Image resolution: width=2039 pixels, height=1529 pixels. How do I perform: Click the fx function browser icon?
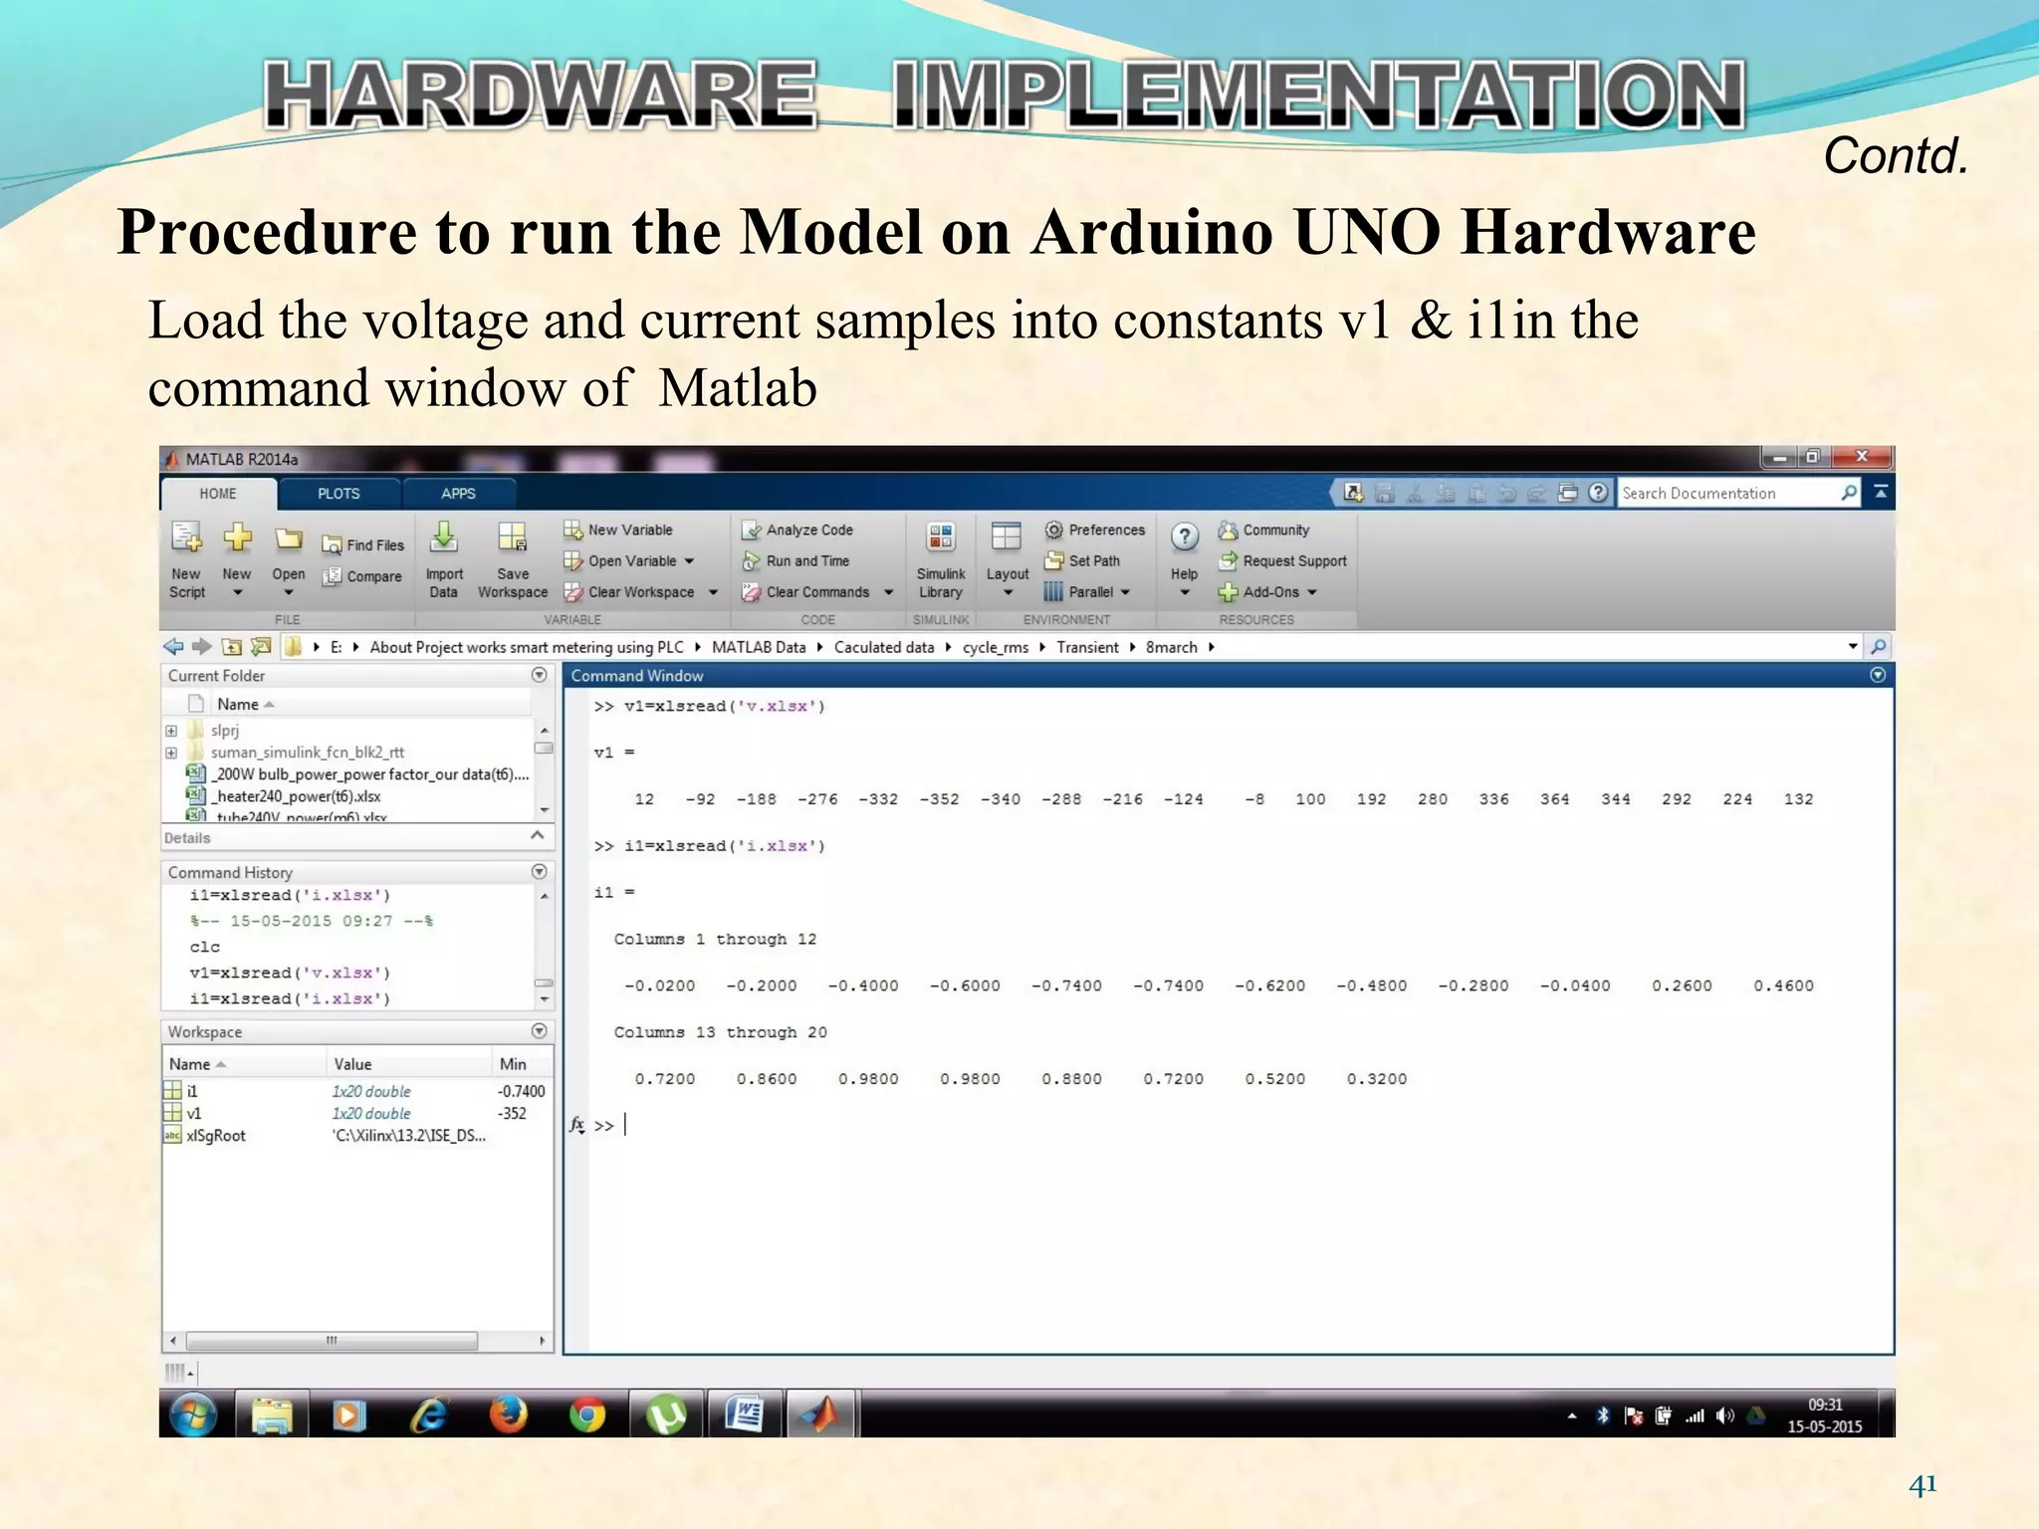(x=576, y=1125)
